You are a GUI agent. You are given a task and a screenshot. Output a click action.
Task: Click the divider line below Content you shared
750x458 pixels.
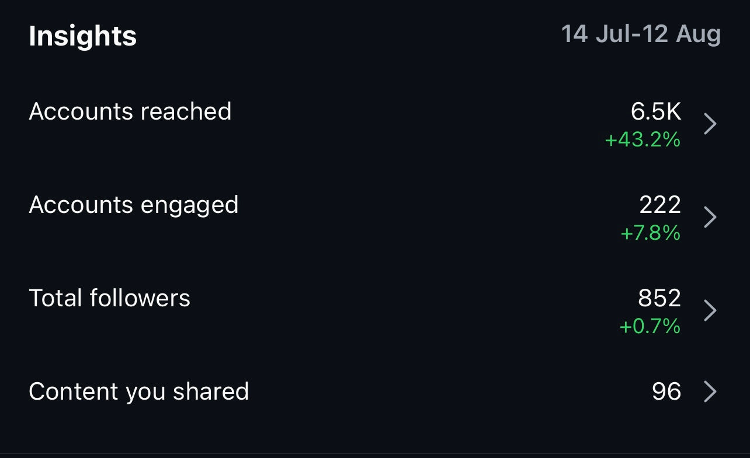point(375,454)
